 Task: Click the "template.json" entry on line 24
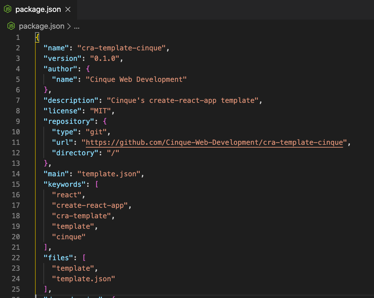83,278
